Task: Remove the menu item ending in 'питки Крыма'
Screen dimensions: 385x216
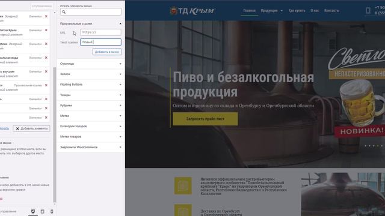Action: 46,30
